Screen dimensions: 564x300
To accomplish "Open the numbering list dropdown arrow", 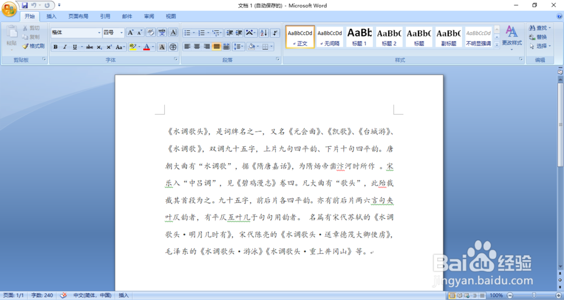I will tap(208, 33).
